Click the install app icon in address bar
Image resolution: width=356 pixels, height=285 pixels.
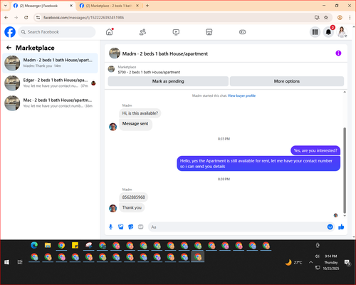(x=317, y=18)
